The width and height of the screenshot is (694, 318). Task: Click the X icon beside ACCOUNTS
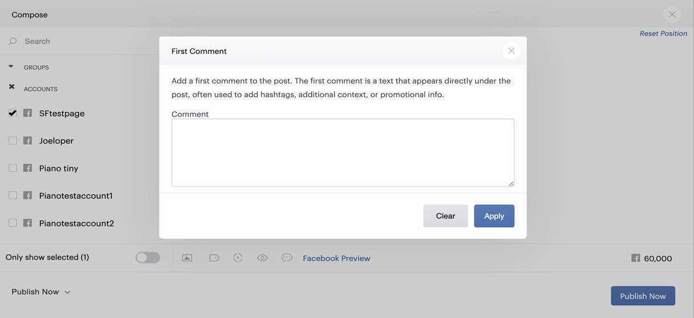[11, 86]
